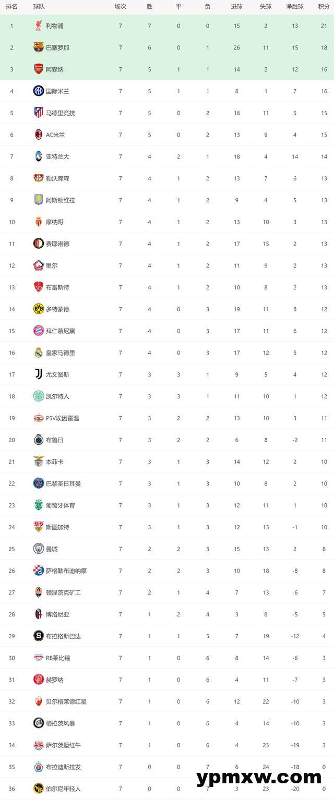The image size is (334, 800).
Task: Open the 拜仁慕尼黑 team link
Action: (60, 331)
